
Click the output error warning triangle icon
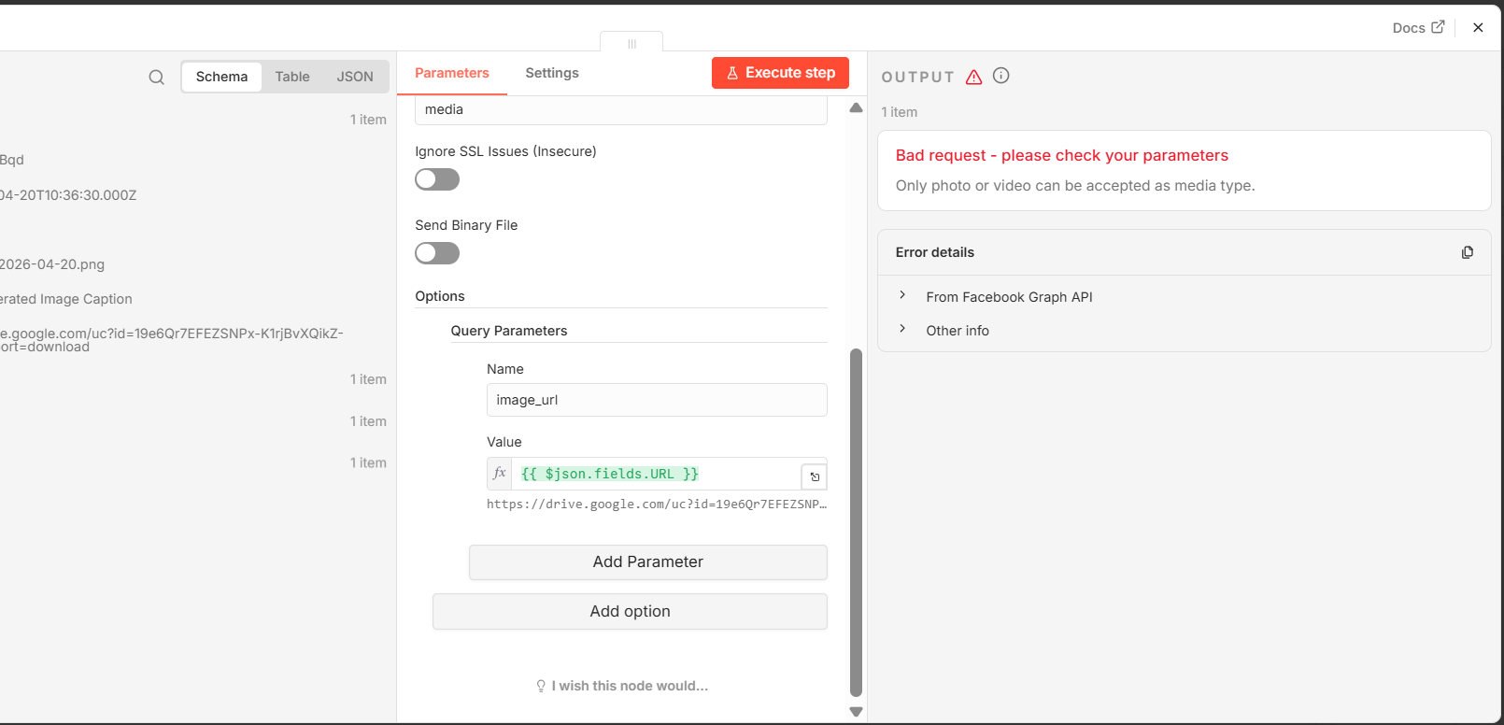coord(973,77)
